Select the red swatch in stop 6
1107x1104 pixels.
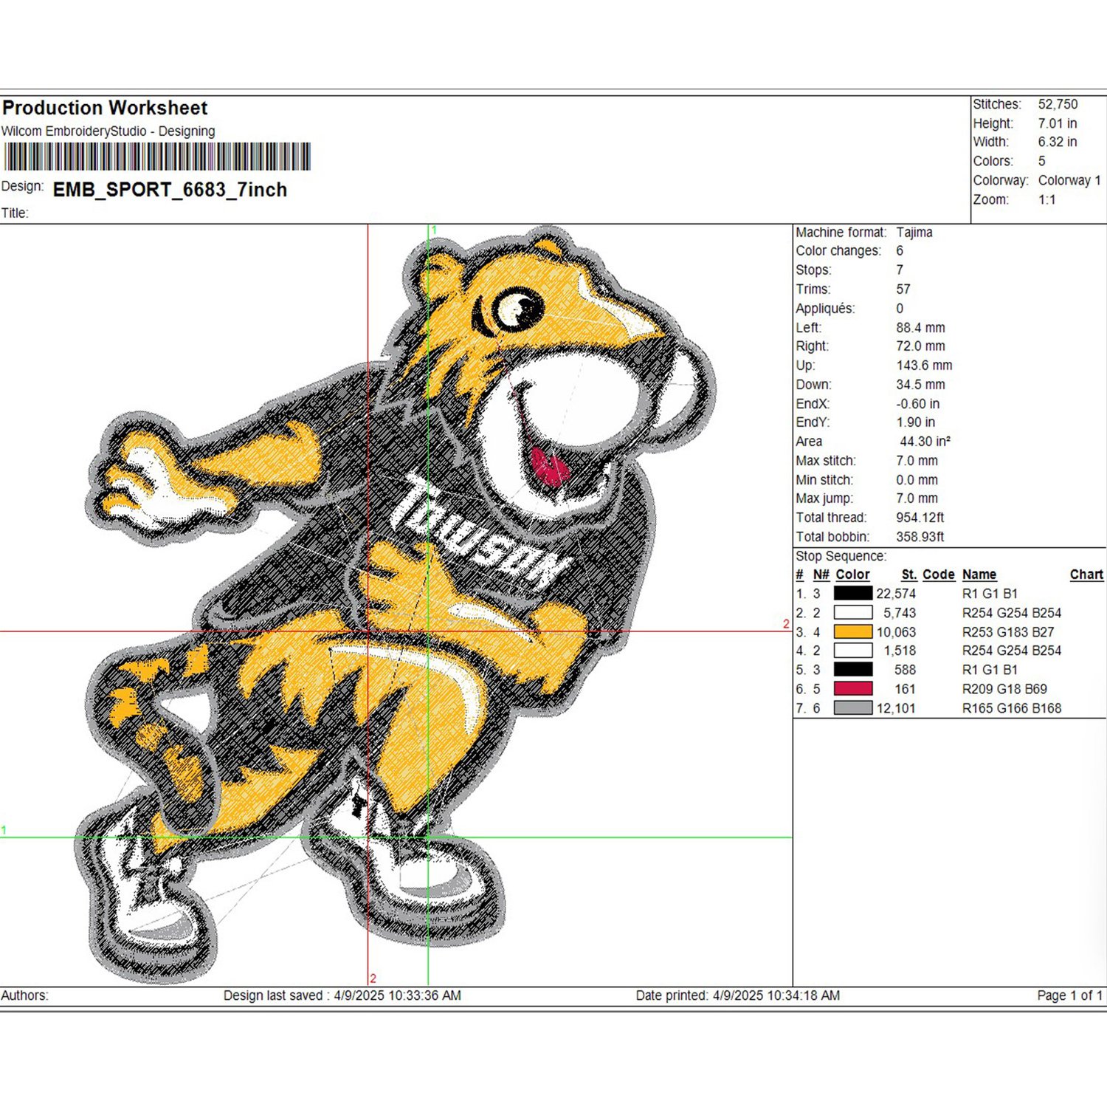click(853, 688)
